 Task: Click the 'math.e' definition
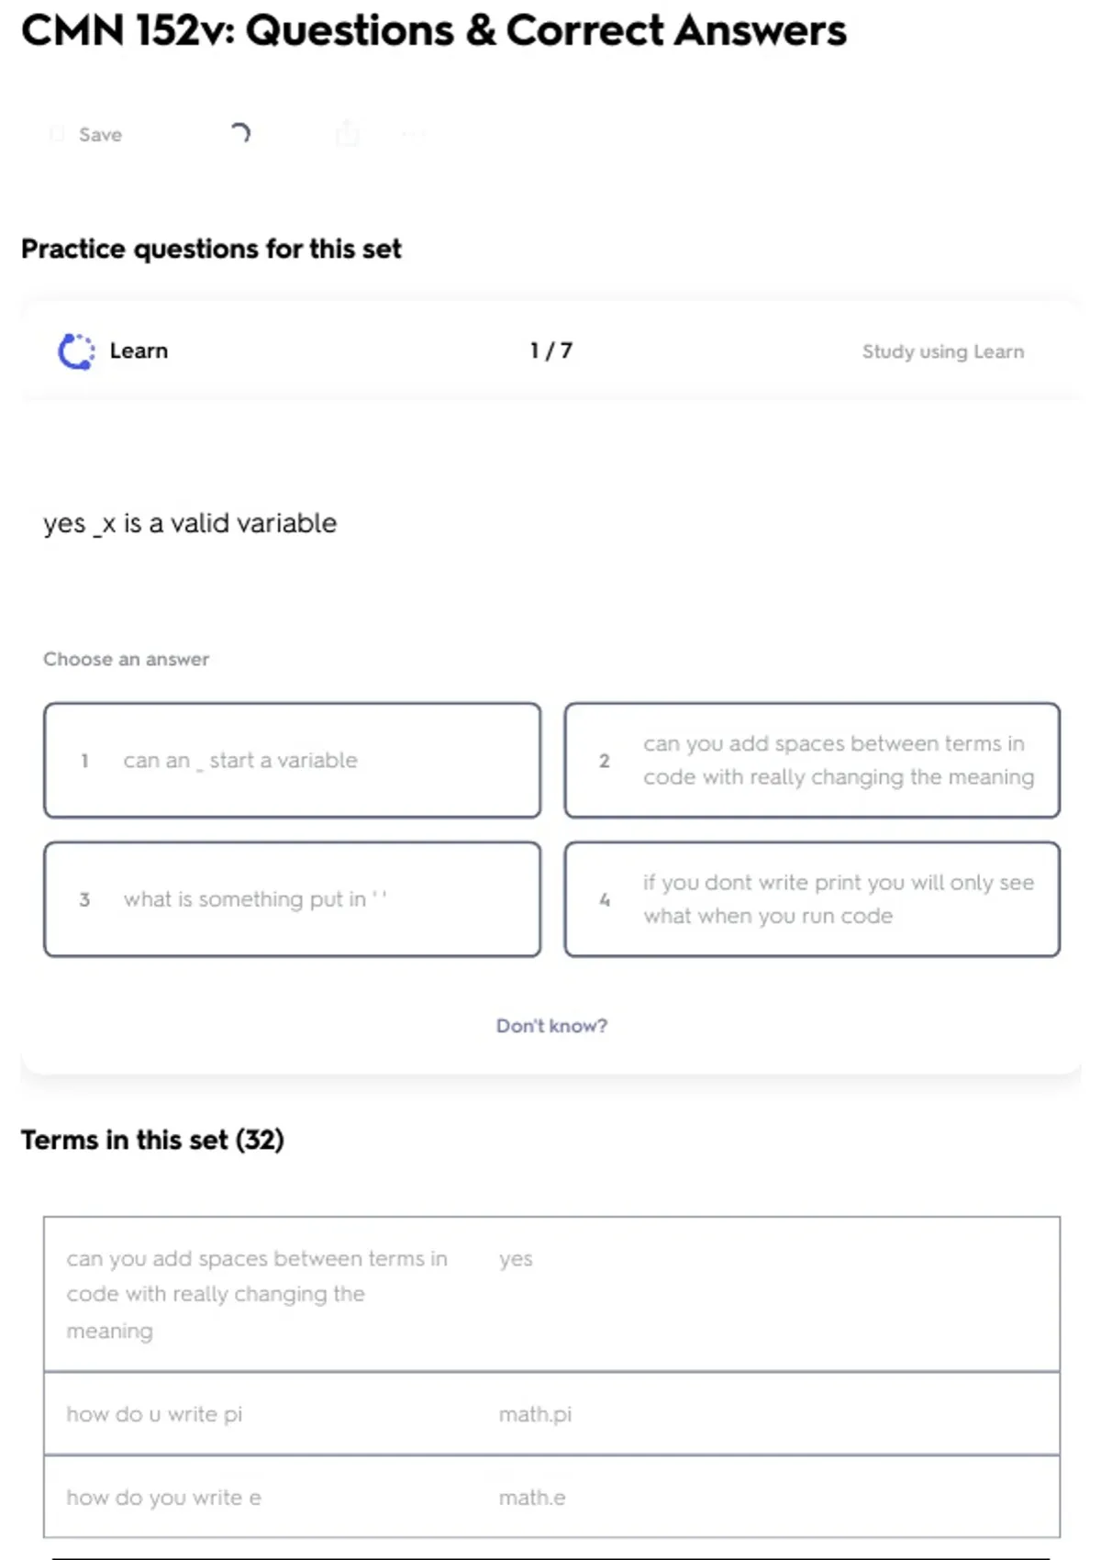pyautogui.click(x=532, y=1498)
